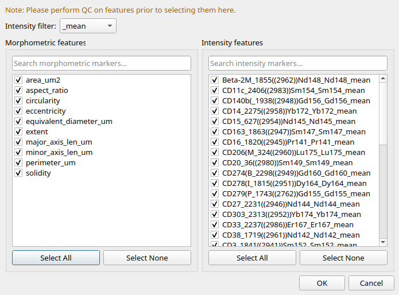Screen dimensions: 399x295
Task: Disable the eccentricity feature
Action: [18, 111]
